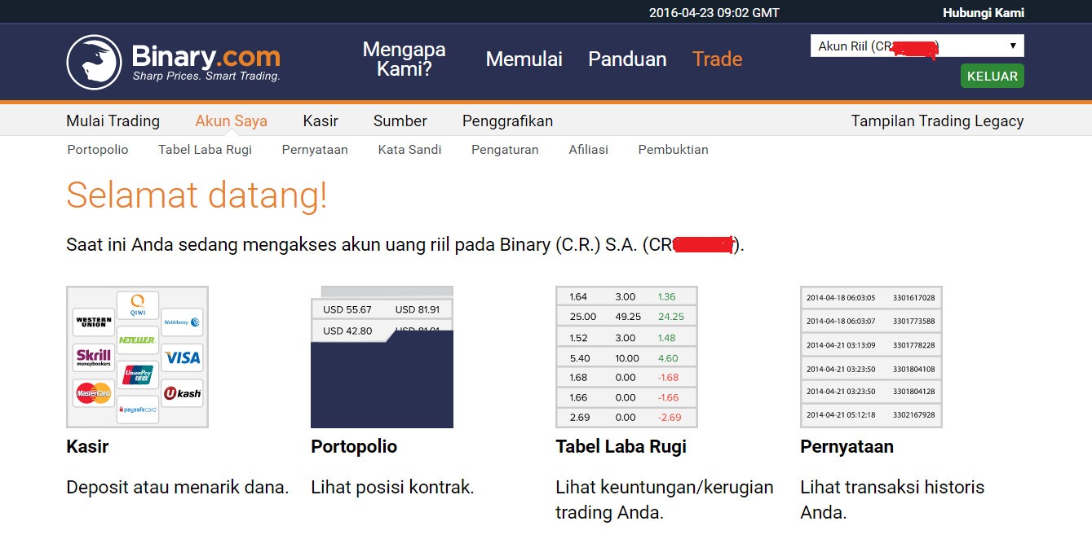The width and height of the screenshot is (1092, 552).
Task: Open Pernyataan submenu link
Action: tap(315, 149)
